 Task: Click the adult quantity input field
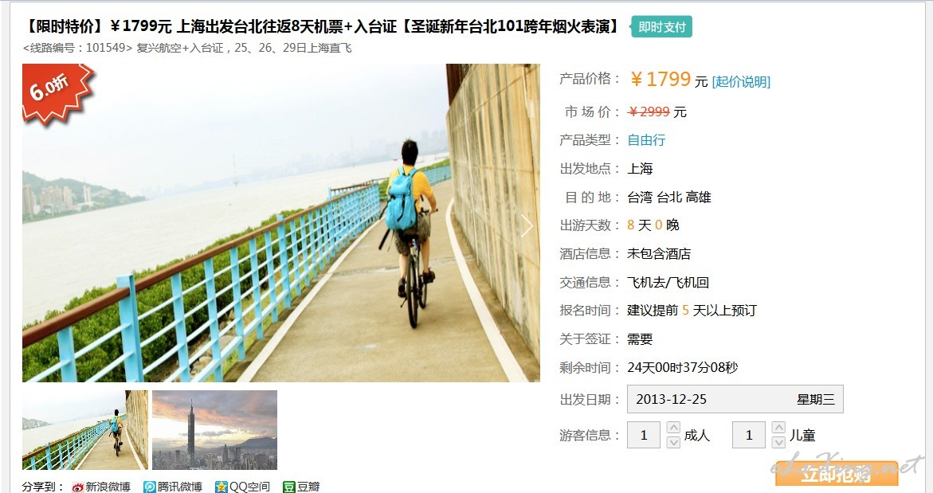tap(643, 435)
